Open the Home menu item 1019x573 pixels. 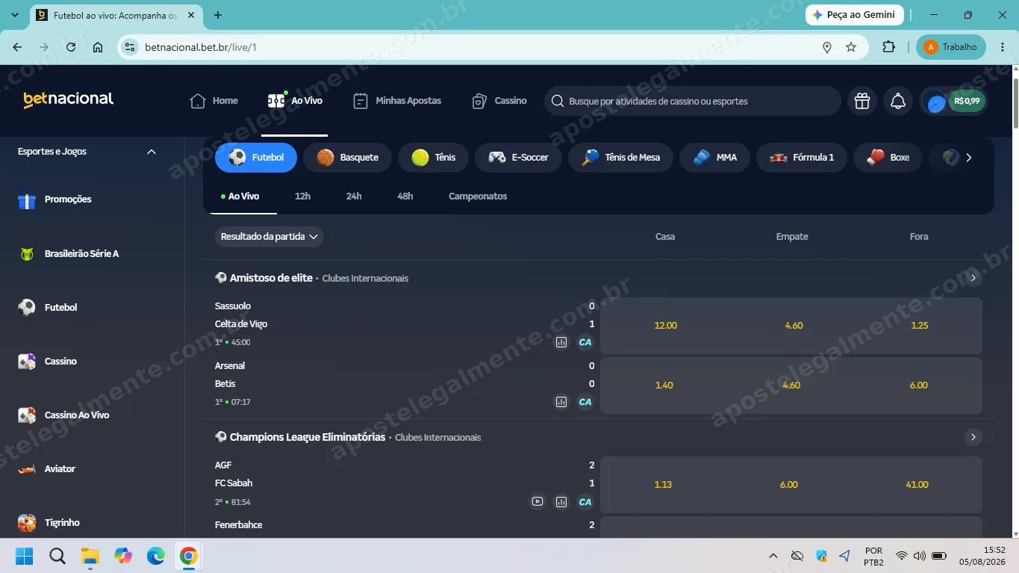pos(214,101)
